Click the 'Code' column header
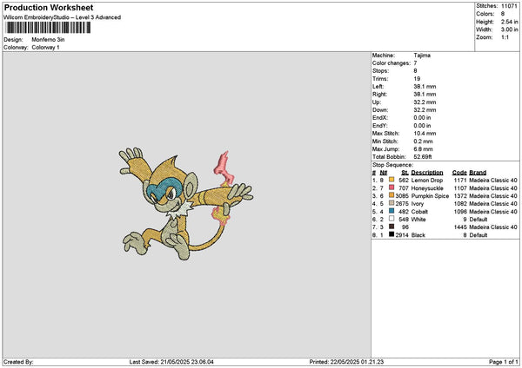Viewport: 522px width, 368px height. (459, 173)
